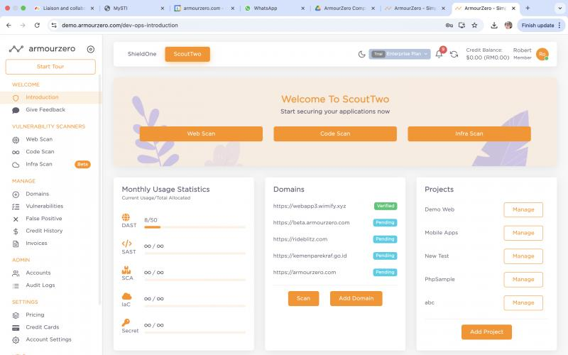This screenshot has width=568, height=355.
Task: Click the orange Infra Scan button
Action: tap(469, 133)
